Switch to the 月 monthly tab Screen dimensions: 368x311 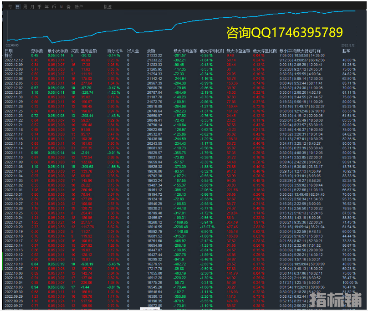tap(32, 7)
